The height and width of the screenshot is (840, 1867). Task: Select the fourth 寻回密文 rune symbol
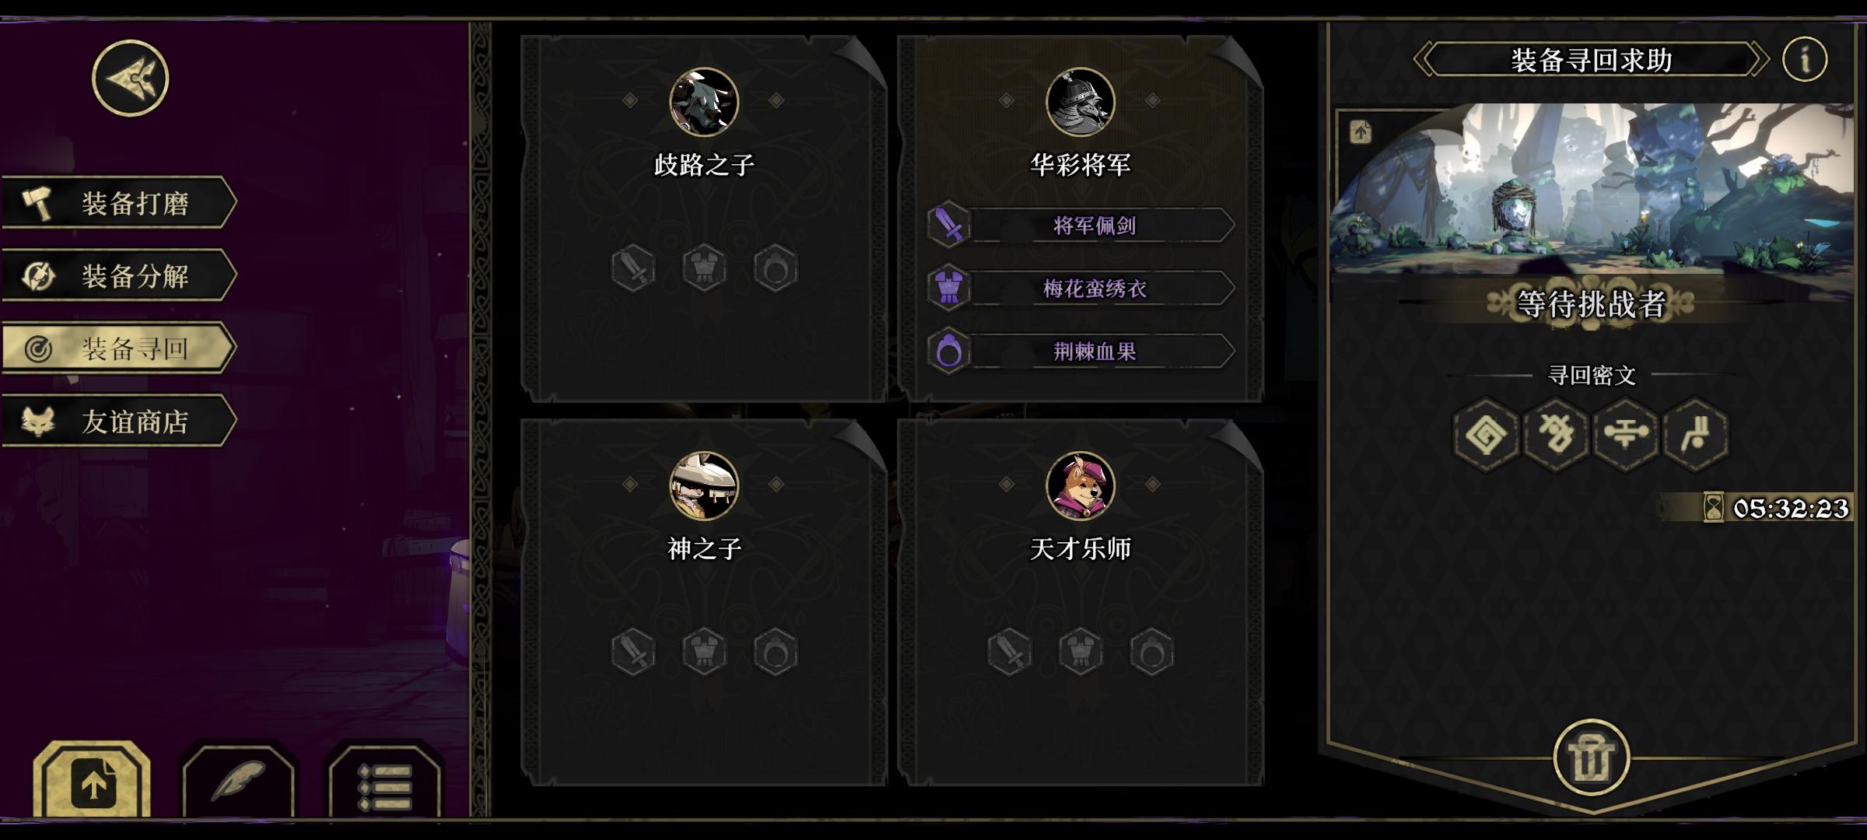point(1696,433)
